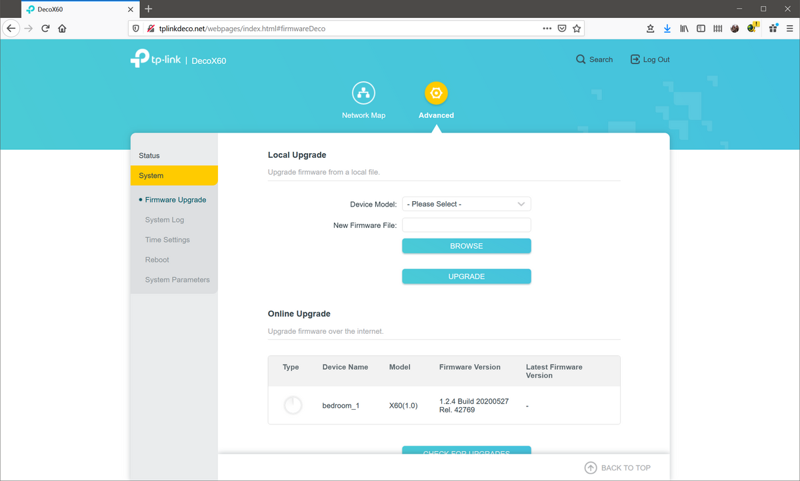This screenshot has width=800, height=481.
Task: Open the What's New gift icon
Action: [773, 28]
